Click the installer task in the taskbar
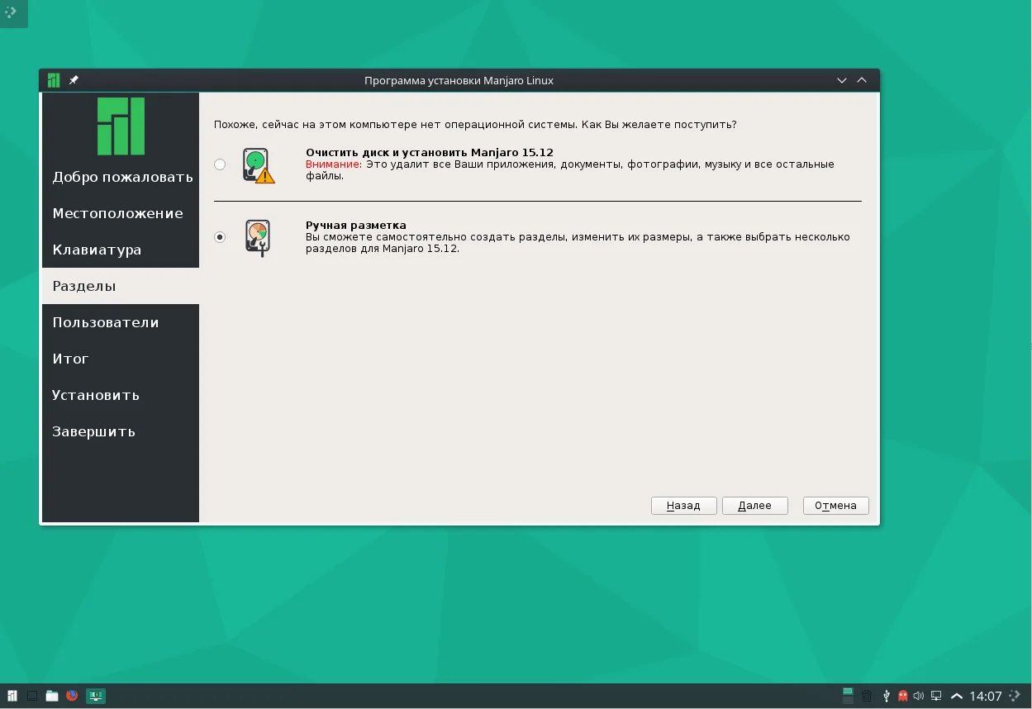 pos(96,696)
